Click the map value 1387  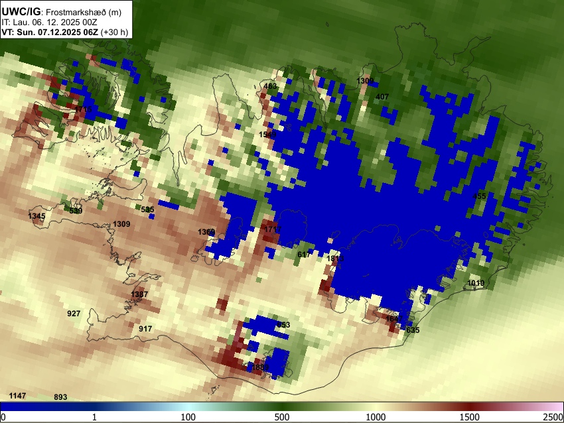coord(139,294)
